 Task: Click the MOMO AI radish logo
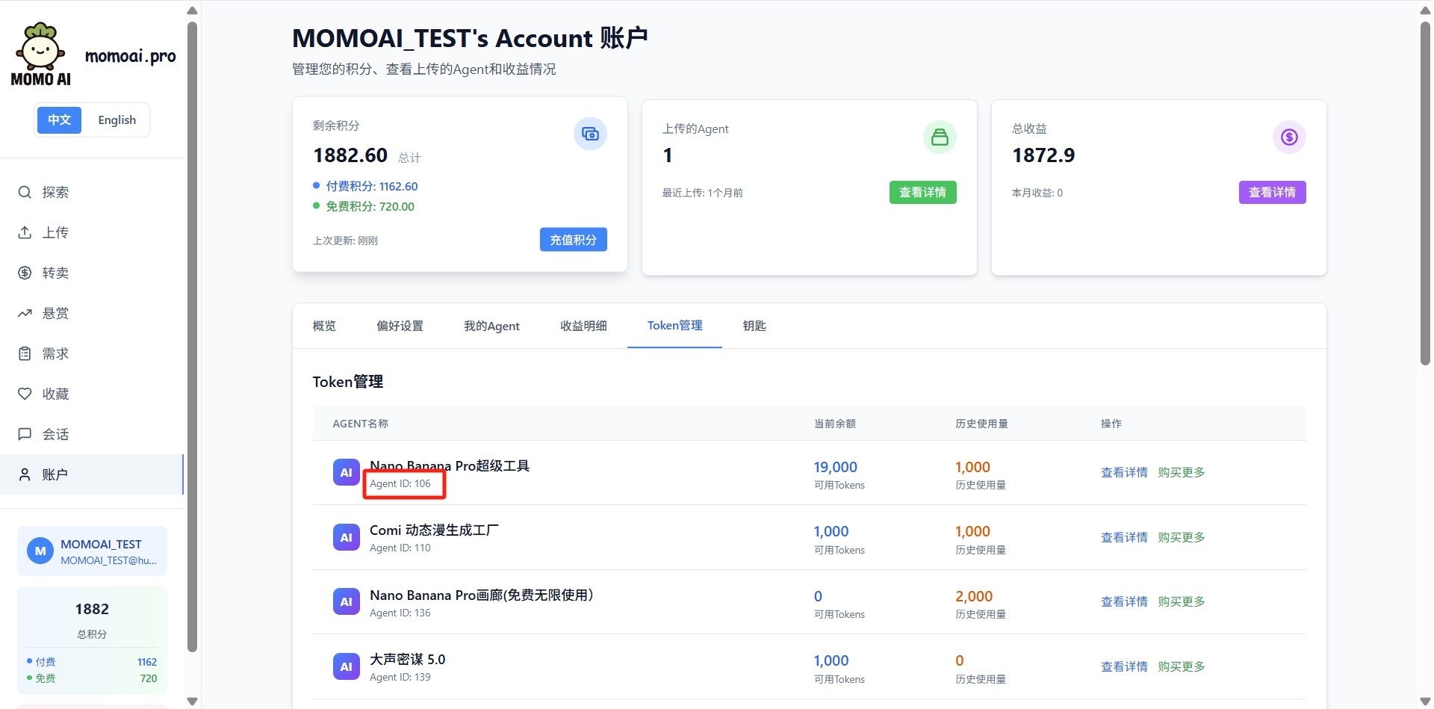(40, 54)
